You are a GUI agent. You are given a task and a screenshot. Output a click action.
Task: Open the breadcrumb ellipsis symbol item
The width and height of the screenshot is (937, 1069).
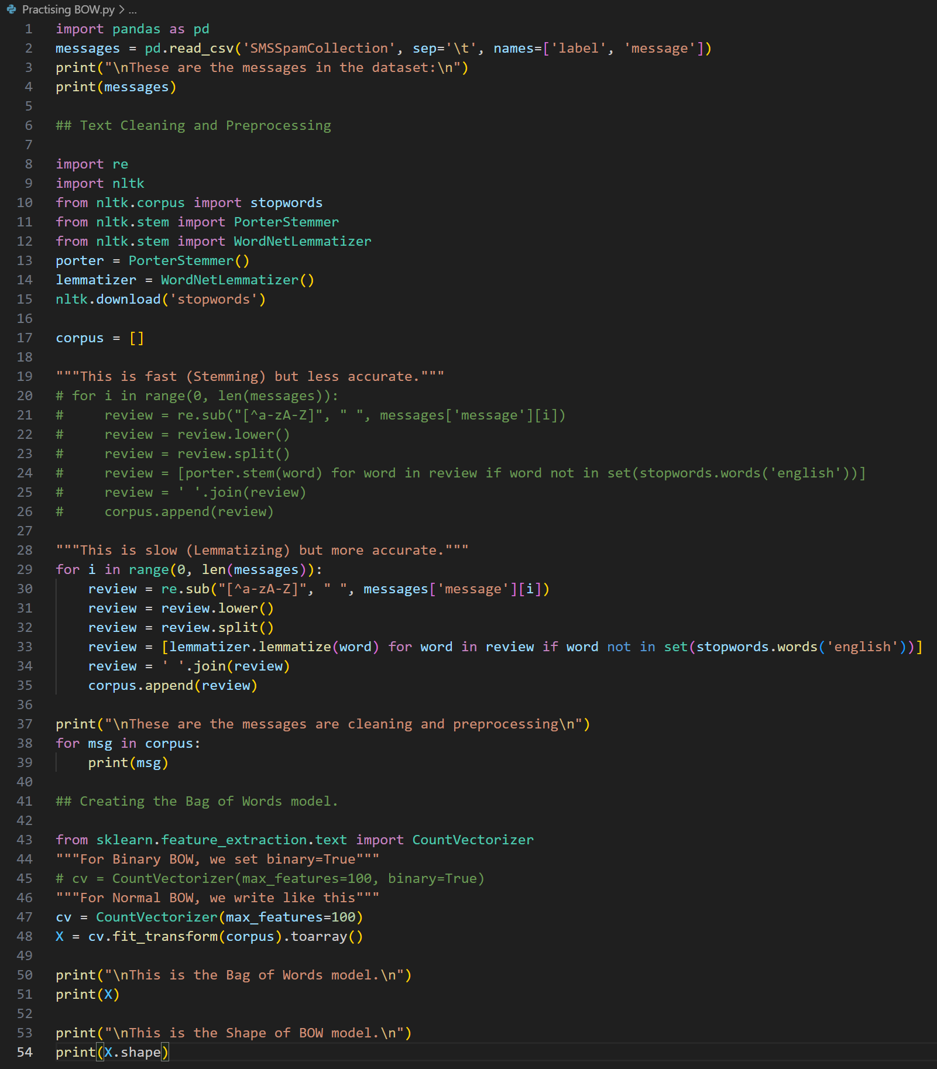point(133,9)
